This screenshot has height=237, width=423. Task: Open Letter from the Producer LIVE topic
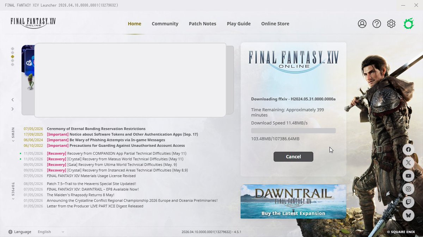95,206
